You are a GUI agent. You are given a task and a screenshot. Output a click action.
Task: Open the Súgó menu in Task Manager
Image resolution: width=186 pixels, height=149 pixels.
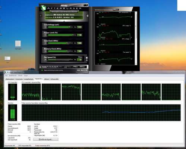pos(26,76)
